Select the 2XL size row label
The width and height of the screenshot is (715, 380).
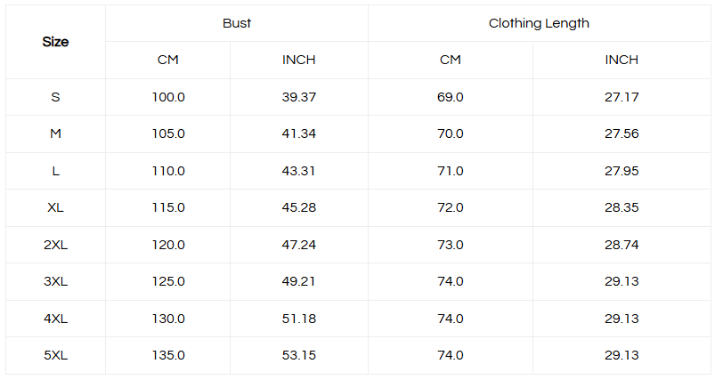[x=55, y=245]
